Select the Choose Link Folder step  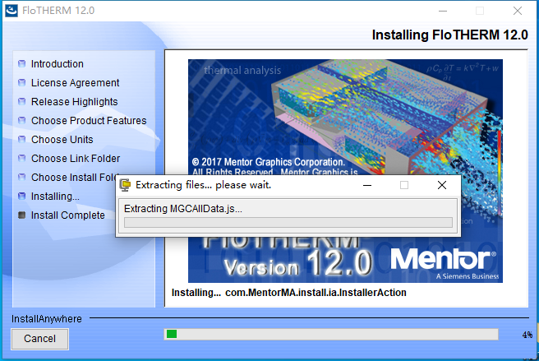(76, 159)
